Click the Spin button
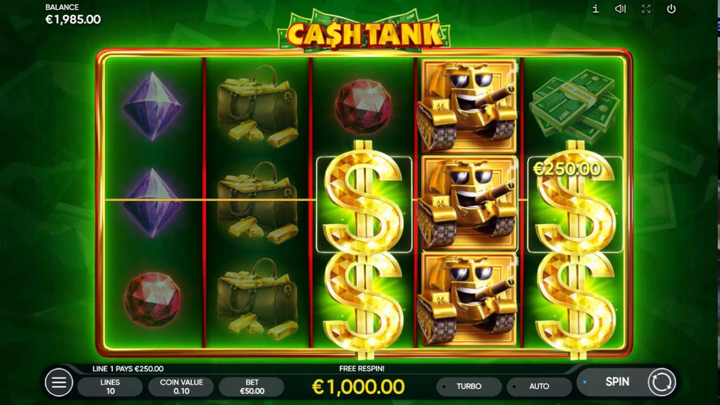 coord(617,382)
